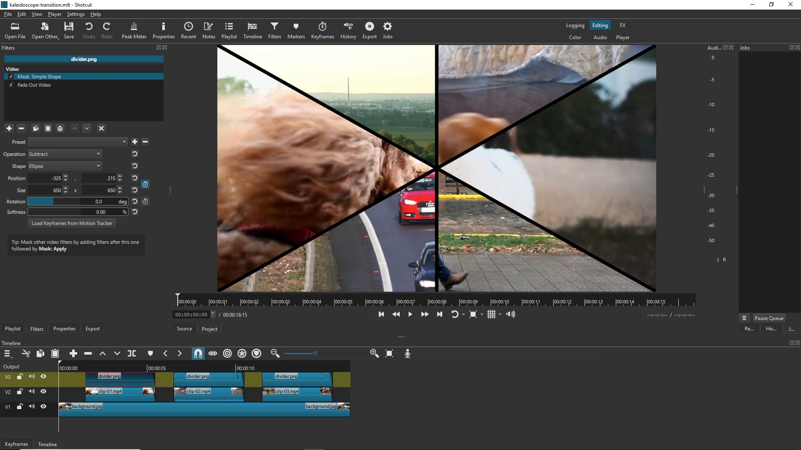The width and height of the screenshot is (801, 450).
Task: Toggle position keyframes stopwatch icon
Action: point(145,184)
